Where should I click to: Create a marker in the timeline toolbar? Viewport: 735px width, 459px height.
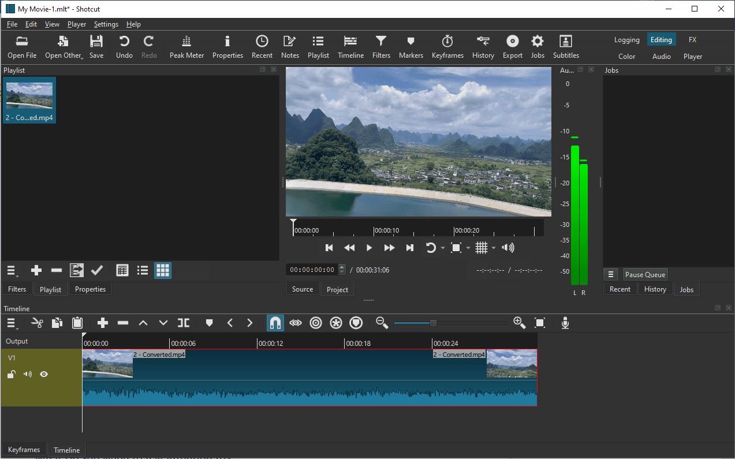tap(210, 323)
